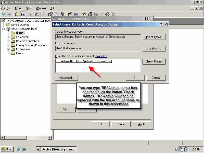This screenshot has height=153, width=204.
Task: Click the Add to group toolbar icon
Action: tap(113, 14)
